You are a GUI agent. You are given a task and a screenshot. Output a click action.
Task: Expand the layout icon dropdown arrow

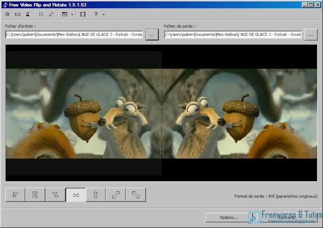click(x=72, y=15)
